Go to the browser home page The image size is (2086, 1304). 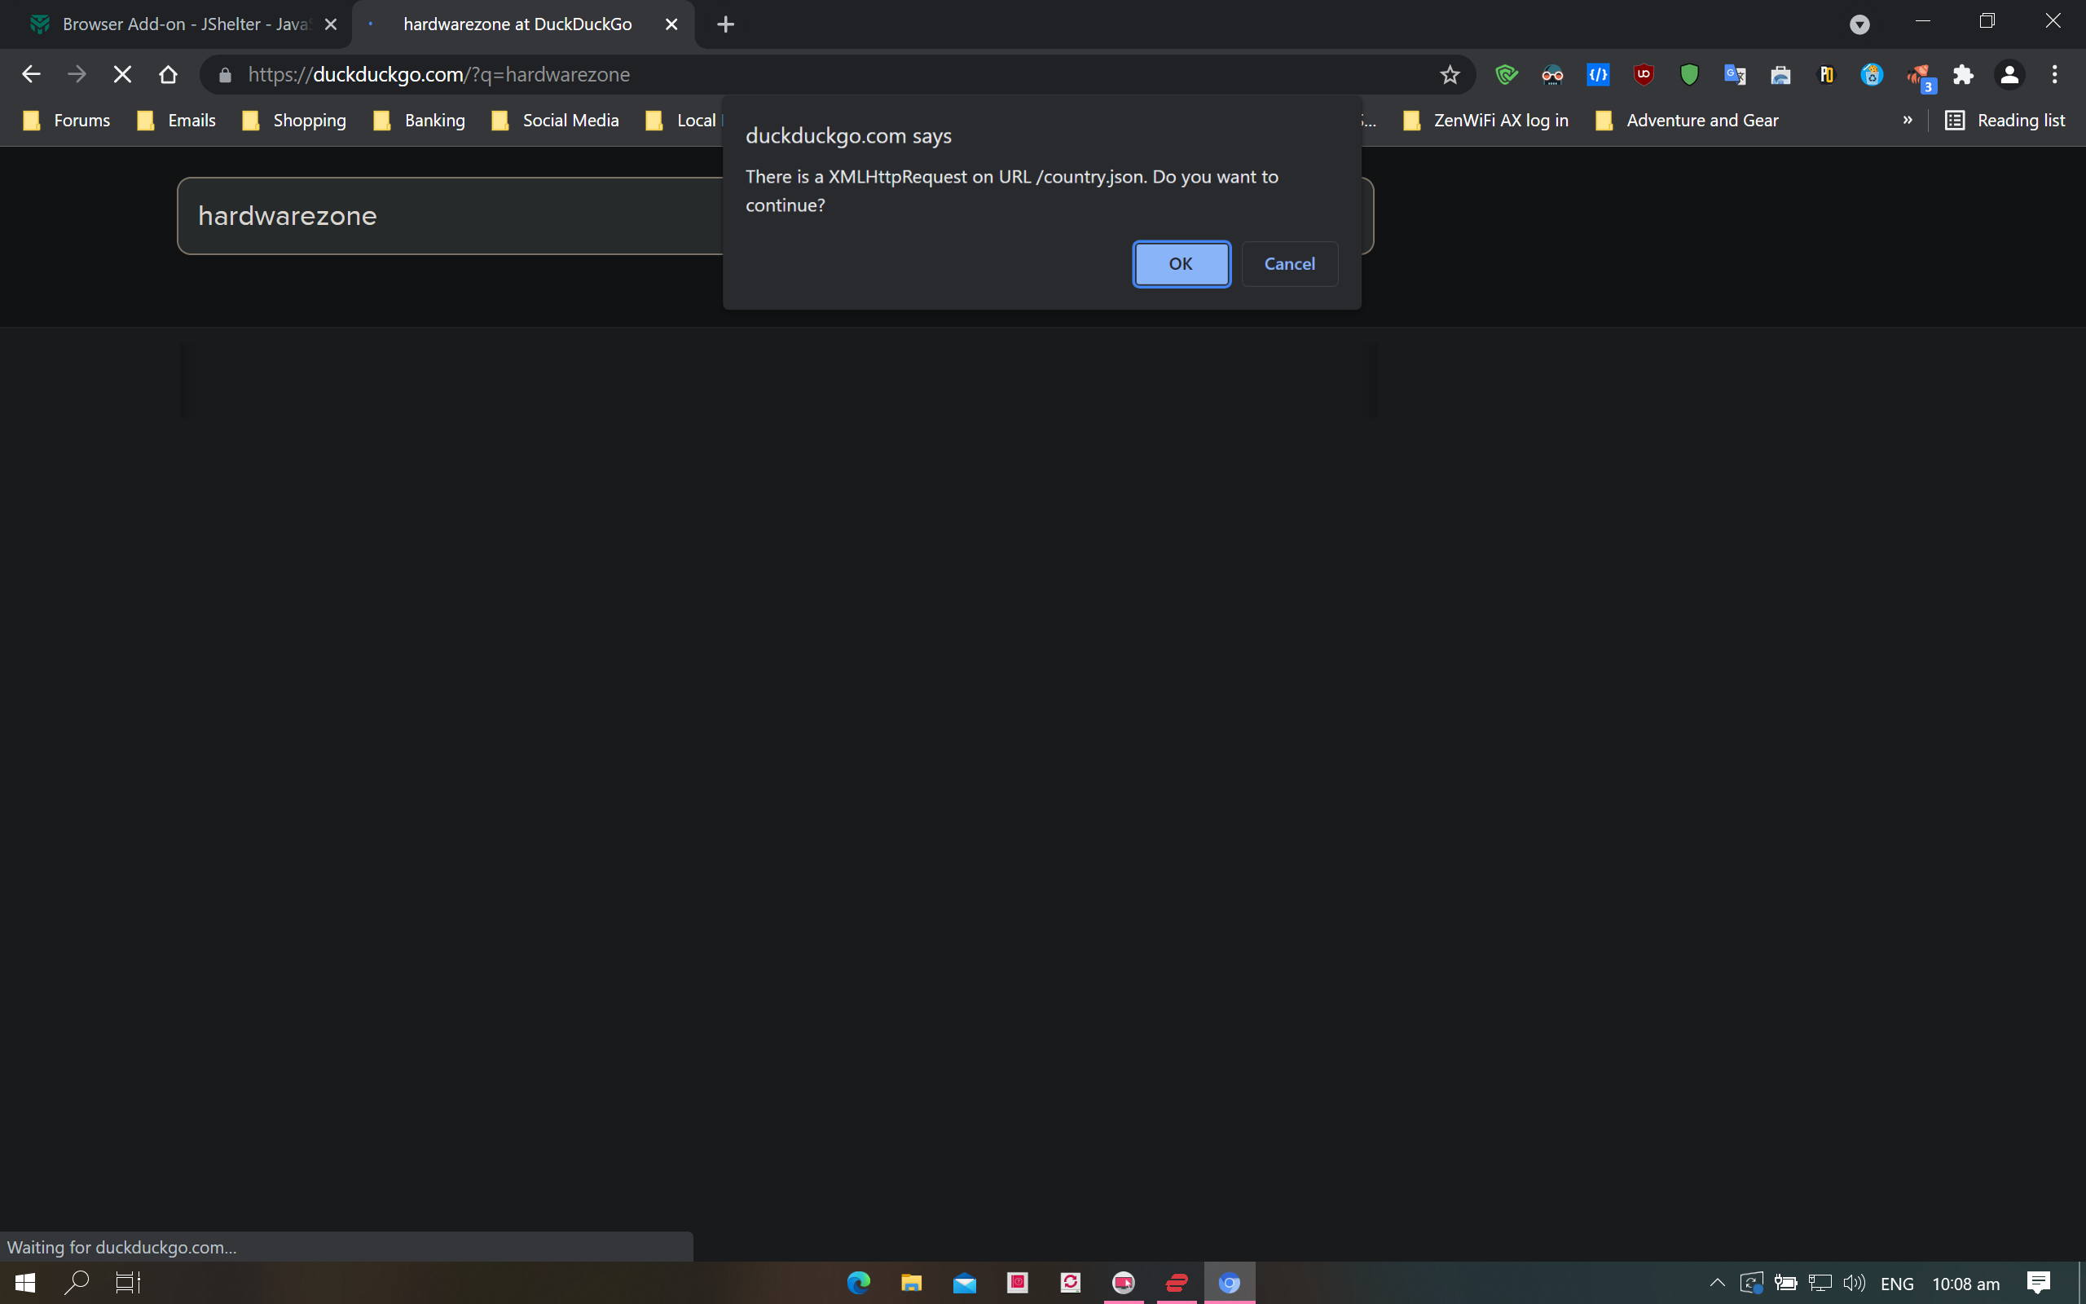168,75
